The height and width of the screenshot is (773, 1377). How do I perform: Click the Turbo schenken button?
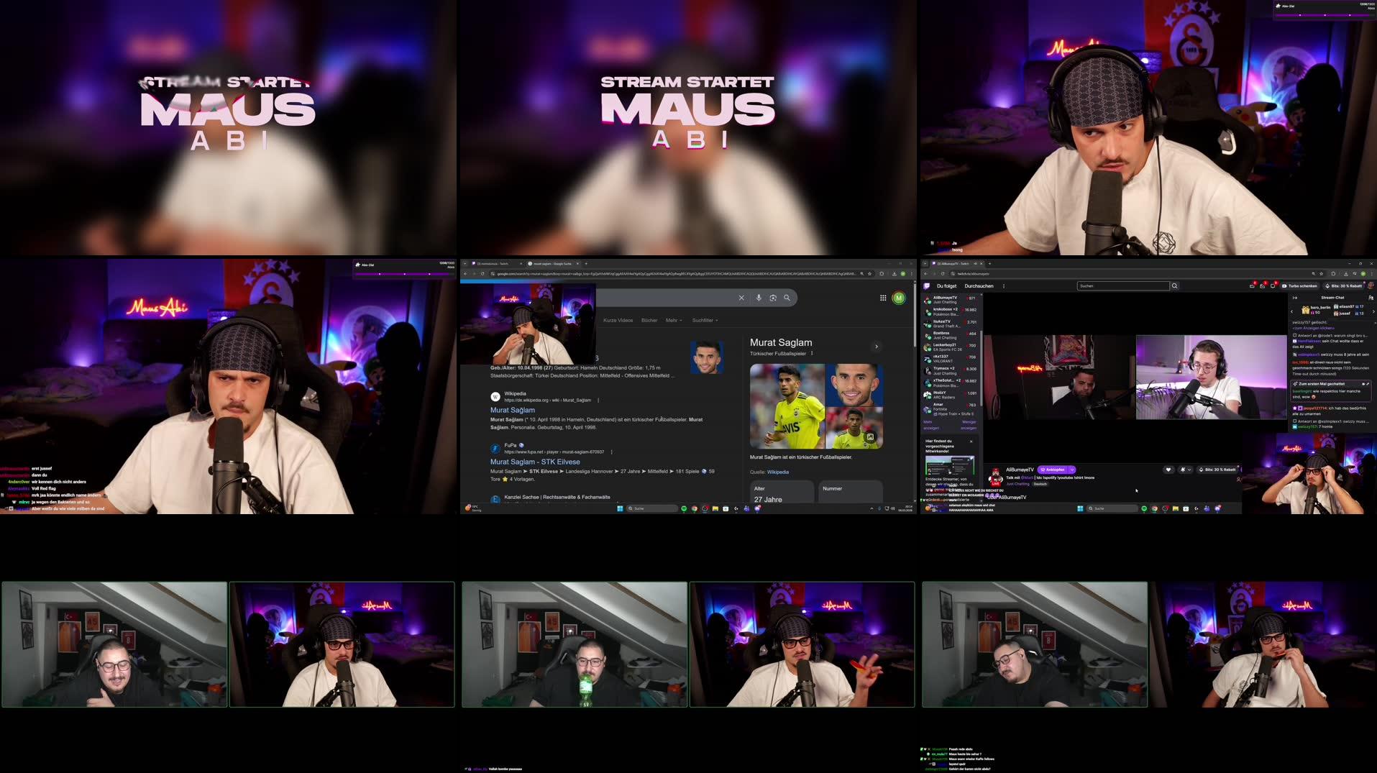pos(1302,285)
